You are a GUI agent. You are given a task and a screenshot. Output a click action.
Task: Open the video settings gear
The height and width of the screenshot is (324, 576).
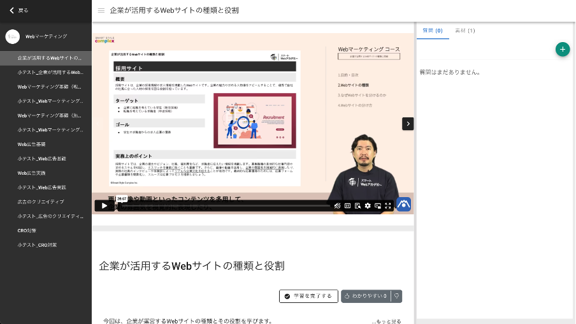point(368,205)
